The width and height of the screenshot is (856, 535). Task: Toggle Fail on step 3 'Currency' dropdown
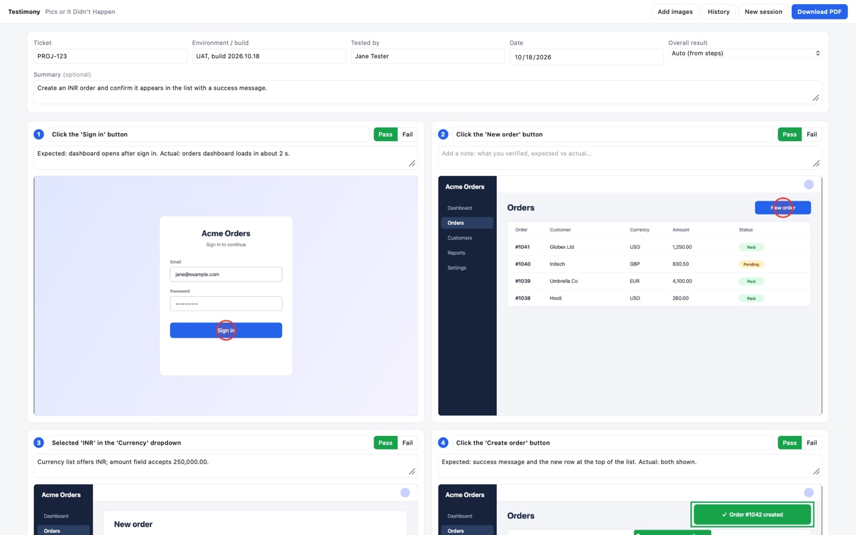coord(407,443)
